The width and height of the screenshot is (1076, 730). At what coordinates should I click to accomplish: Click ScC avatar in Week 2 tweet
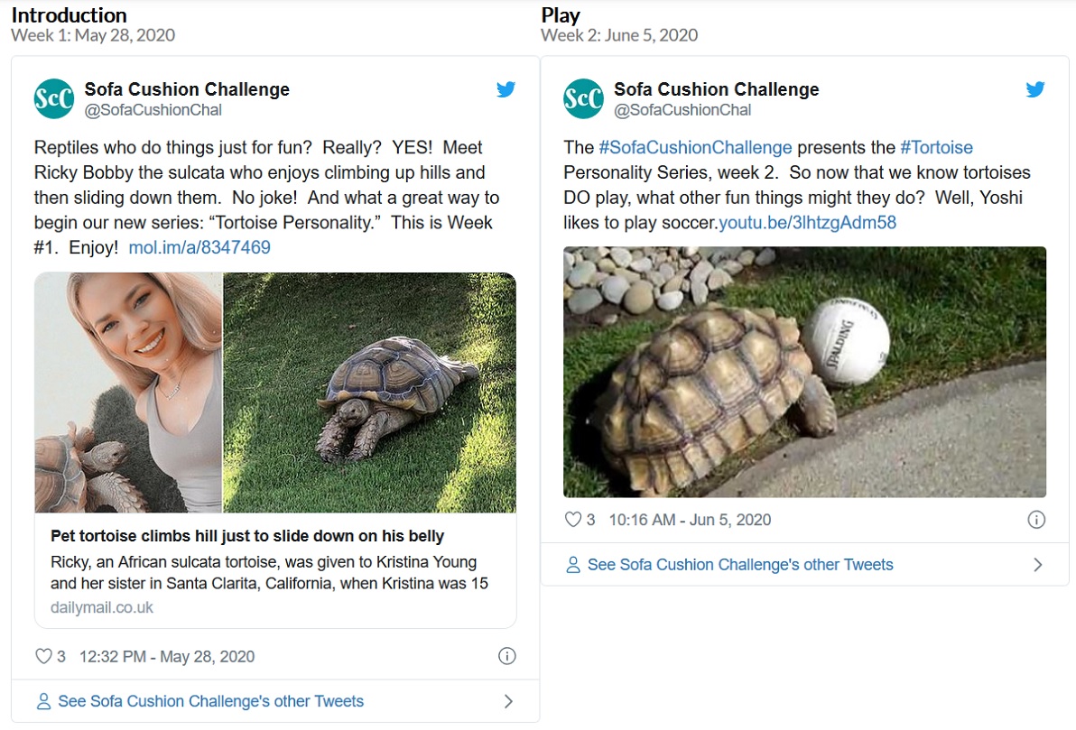tap(583, 99)
